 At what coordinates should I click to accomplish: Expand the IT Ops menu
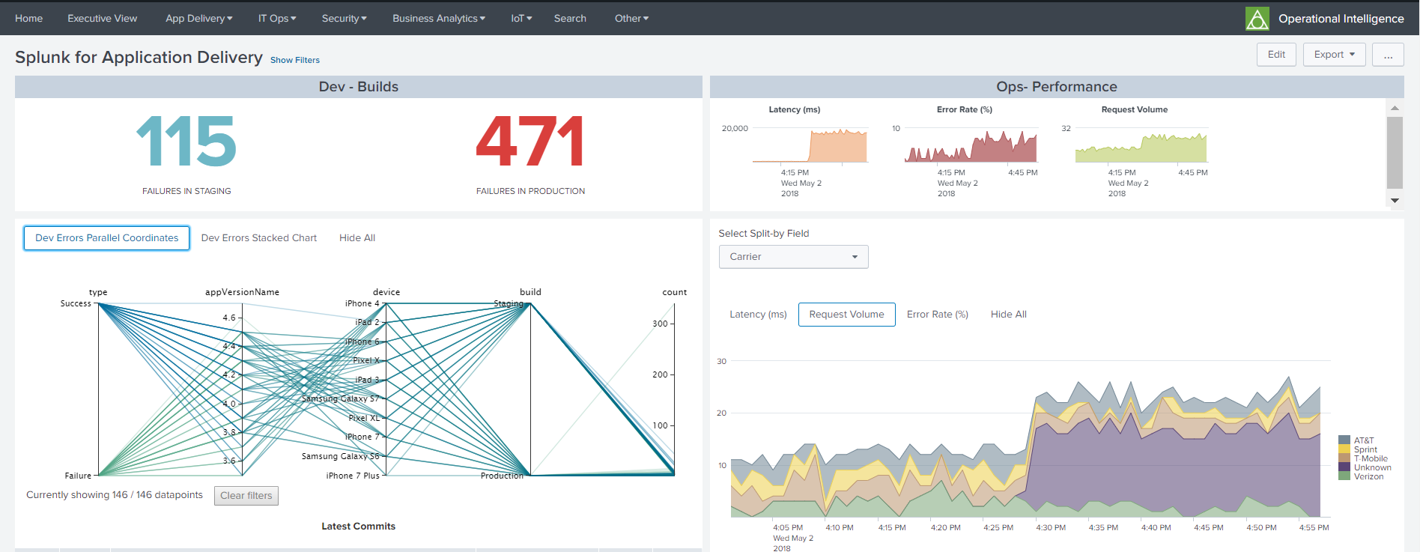click(277, 18)
